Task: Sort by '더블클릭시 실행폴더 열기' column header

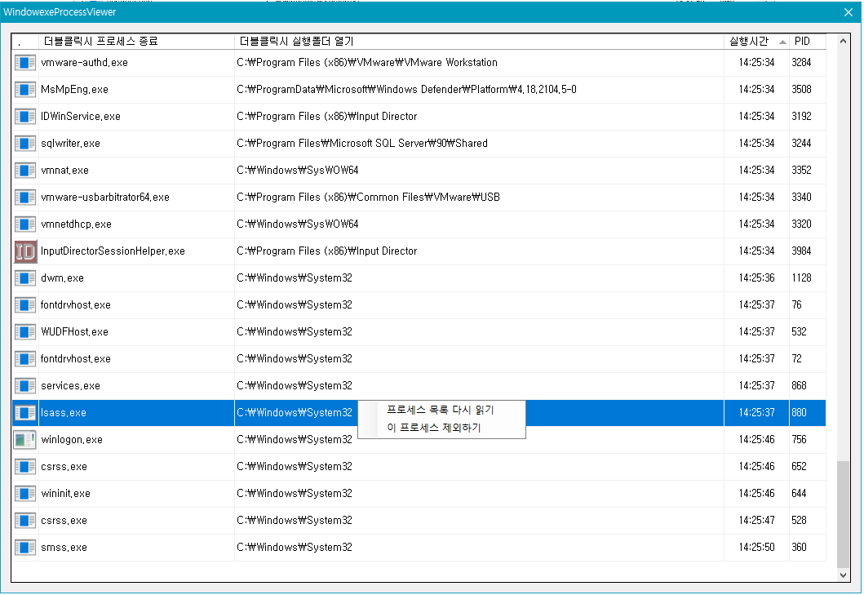Action: (x=479, y=42)
